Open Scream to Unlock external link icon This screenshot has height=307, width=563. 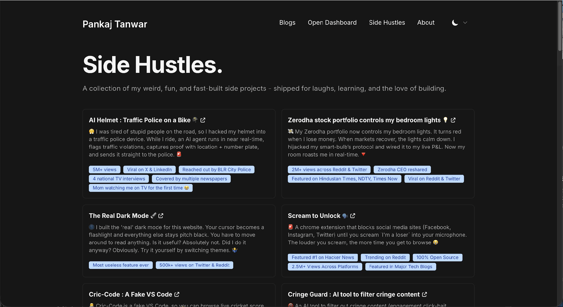point(352,216)
